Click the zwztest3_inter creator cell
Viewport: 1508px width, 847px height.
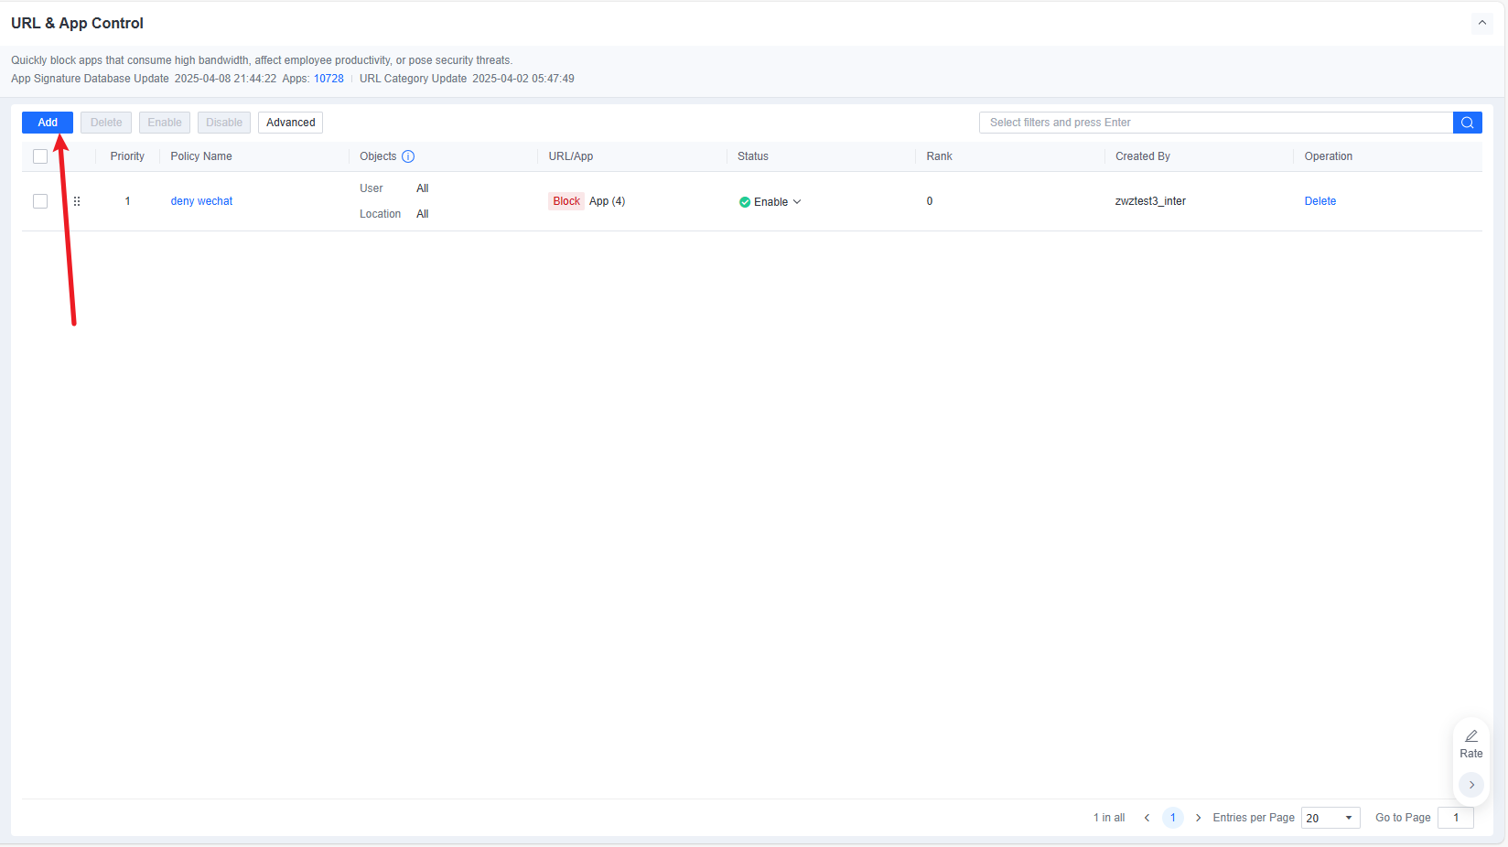pyautogui.click(x=1150, y=201)
